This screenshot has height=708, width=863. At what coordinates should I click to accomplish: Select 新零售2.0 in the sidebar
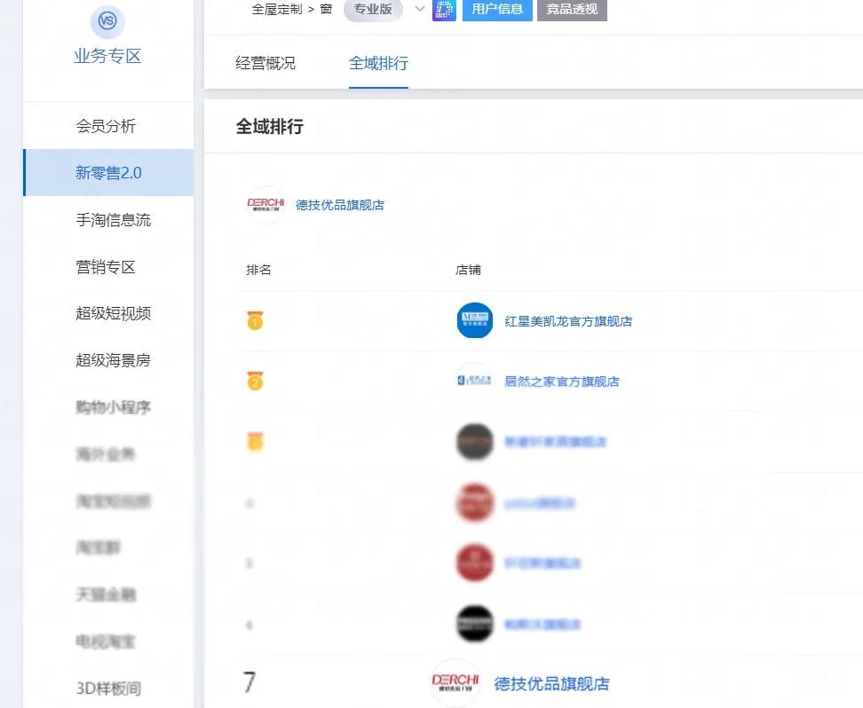tap(108, 173)
